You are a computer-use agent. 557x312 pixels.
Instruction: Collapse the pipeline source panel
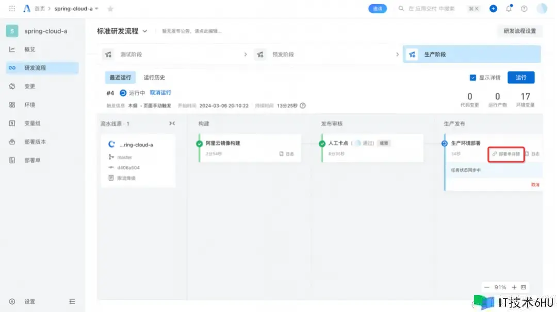point(172,124)
